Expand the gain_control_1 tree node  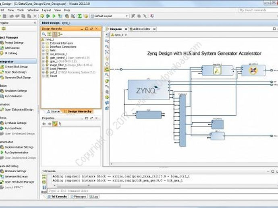tap(43, 58)
